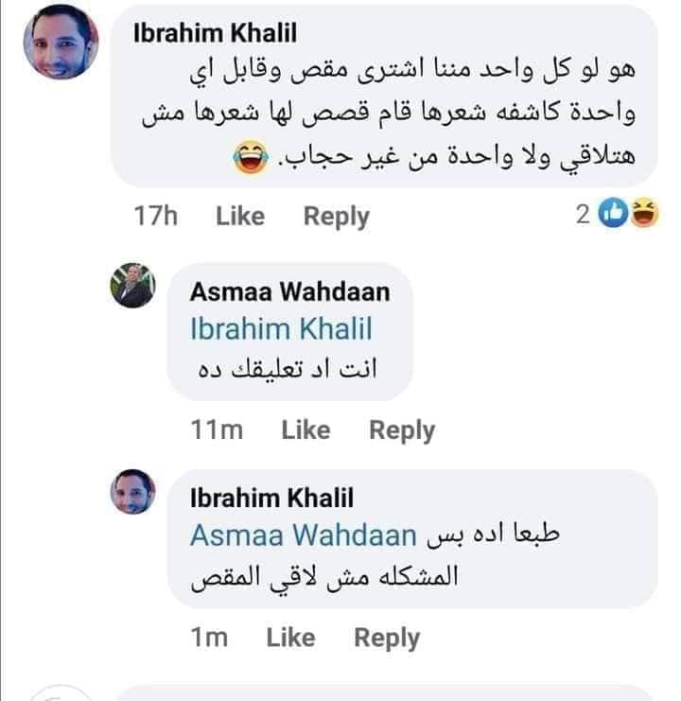Like Ibrahim Khalil's 1m reply
This screenshot has width=681, height=701.
[290, 638]
